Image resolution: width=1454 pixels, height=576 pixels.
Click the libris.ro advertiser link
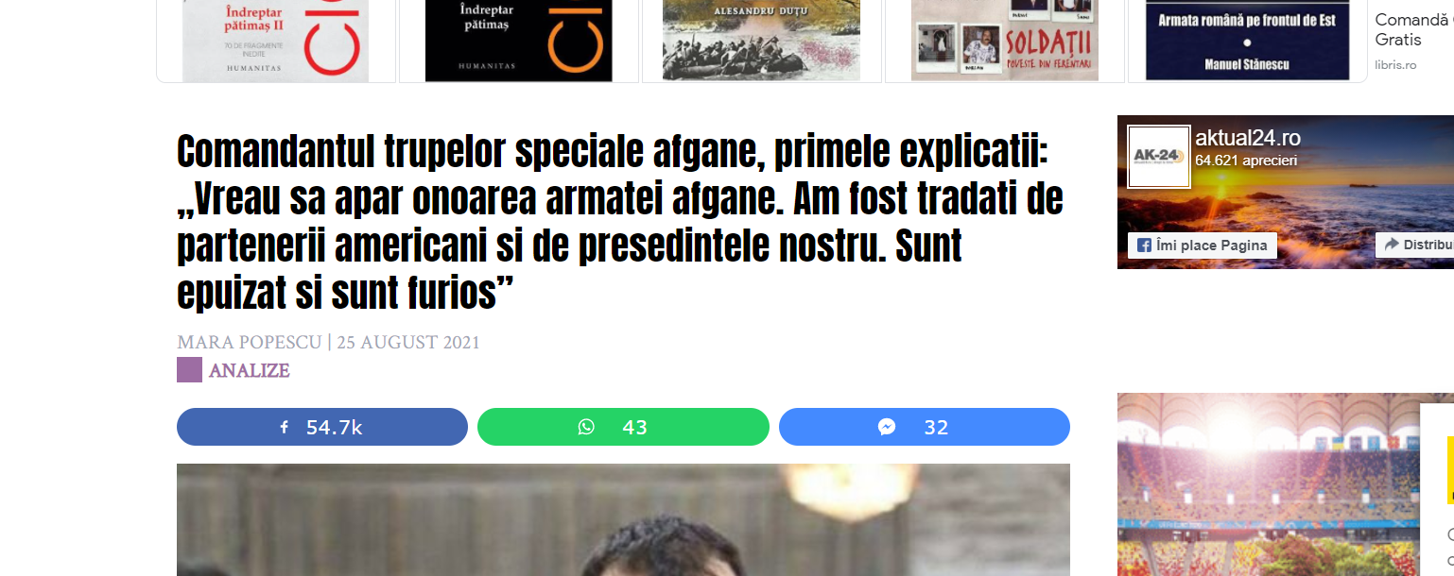coord(1395,65)
